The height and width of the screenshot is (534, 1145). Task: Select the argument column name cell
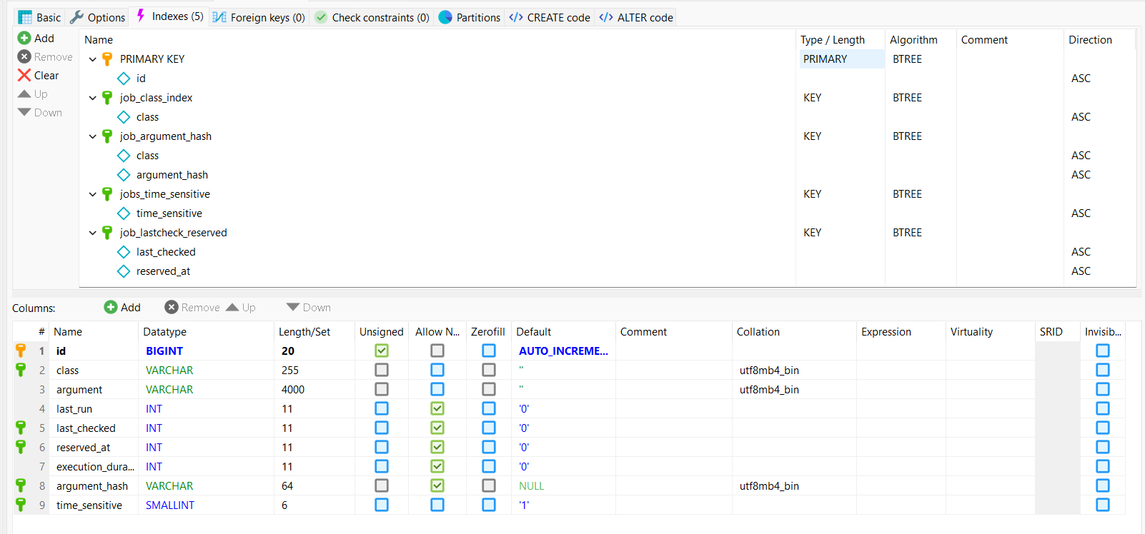pyautogui.click(x=79, y=390)
